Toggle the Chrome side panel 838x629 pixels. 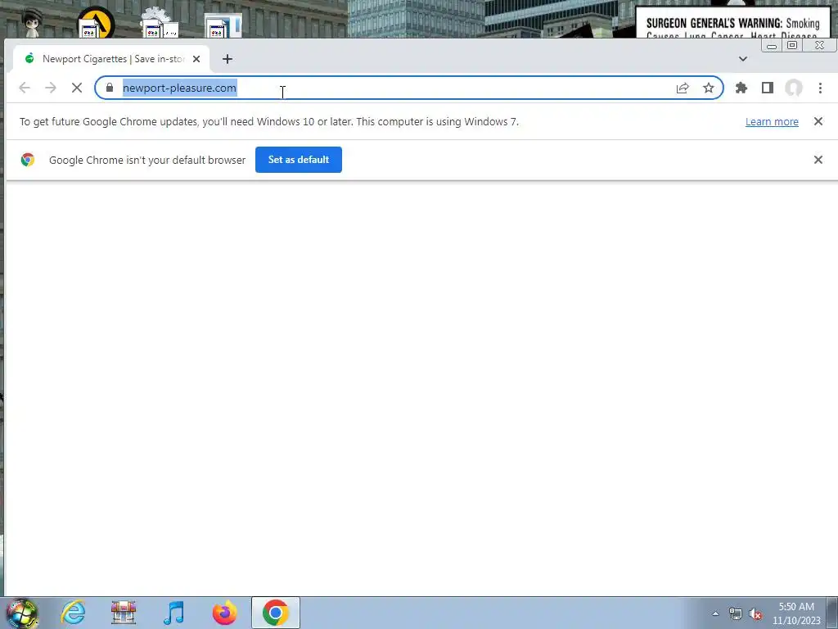768,88
